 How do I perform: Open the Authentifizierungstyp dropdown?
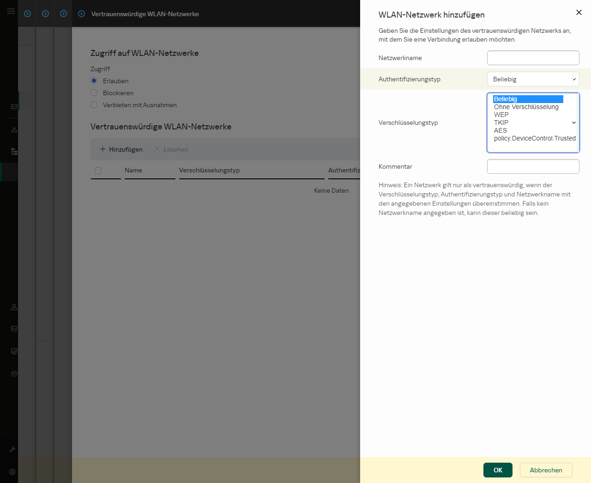tap(533, 79)
